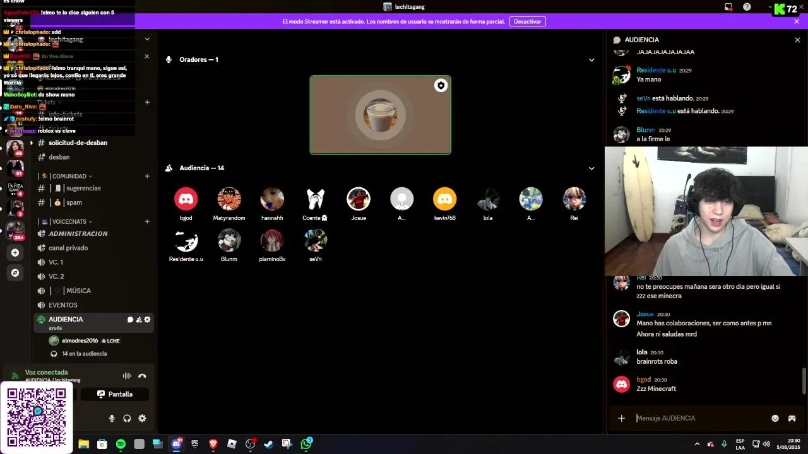
Task: Add a channel to VOICECHATS category
Action: 147,222
